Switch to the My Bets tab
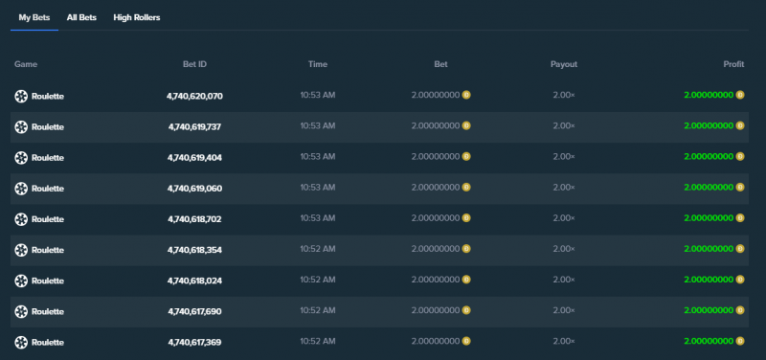The height and width of the screenshot is (360, 766). [34, 17]
